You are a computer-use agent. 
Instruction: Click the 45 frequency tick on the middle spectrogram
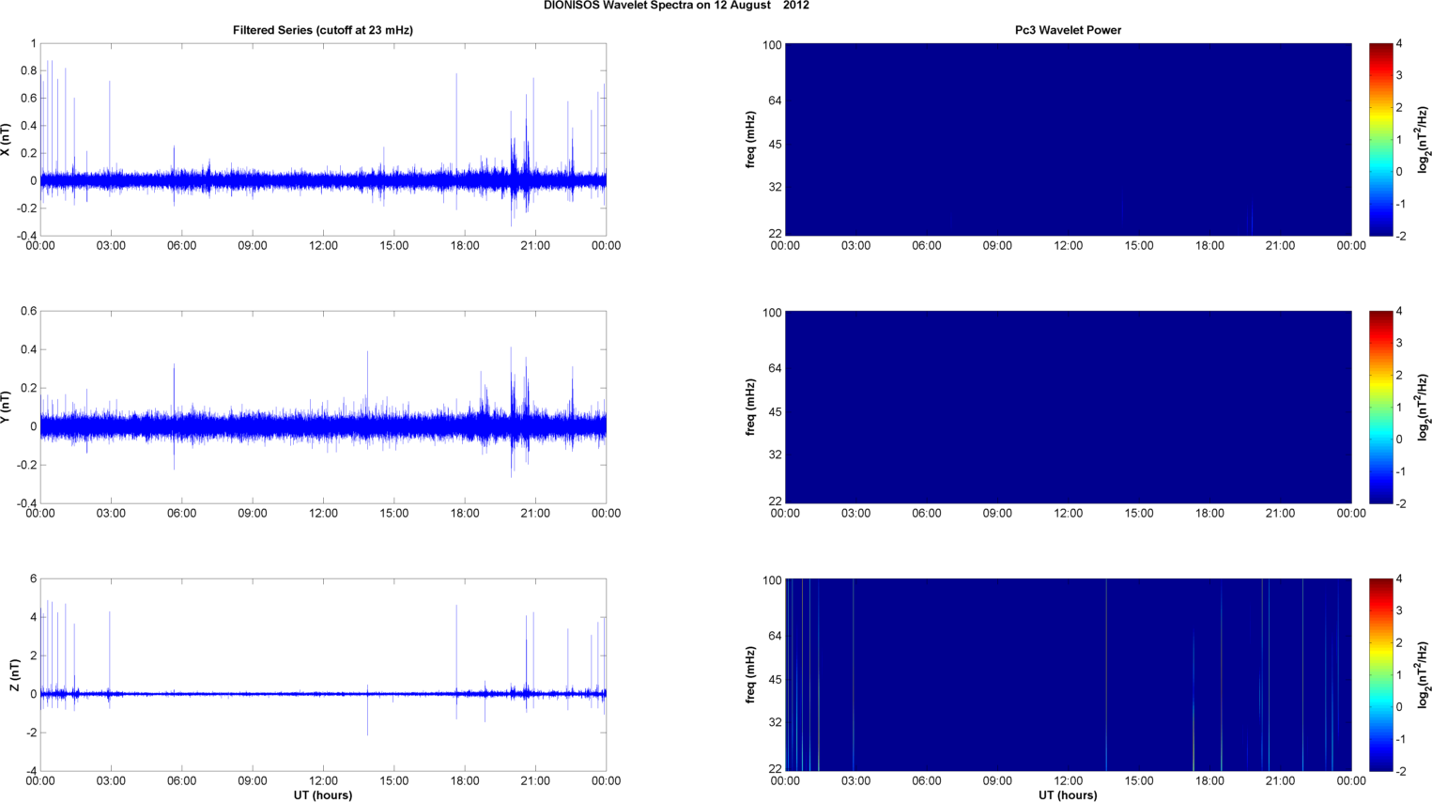pyautogui.click(x=775, y=412)
